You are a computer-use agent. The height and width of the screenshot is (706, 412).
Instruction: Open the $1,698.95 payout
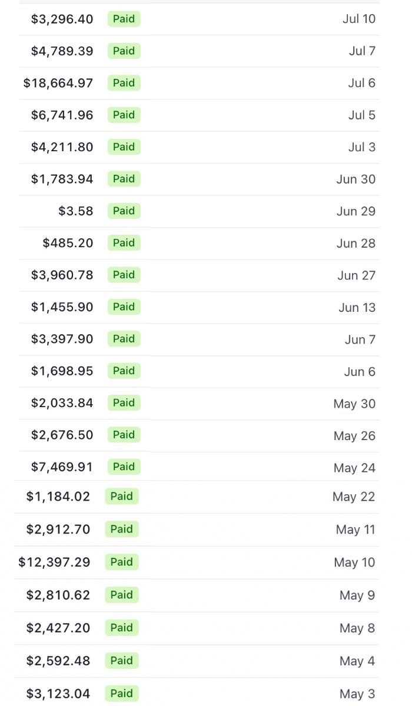click(62, 371)
